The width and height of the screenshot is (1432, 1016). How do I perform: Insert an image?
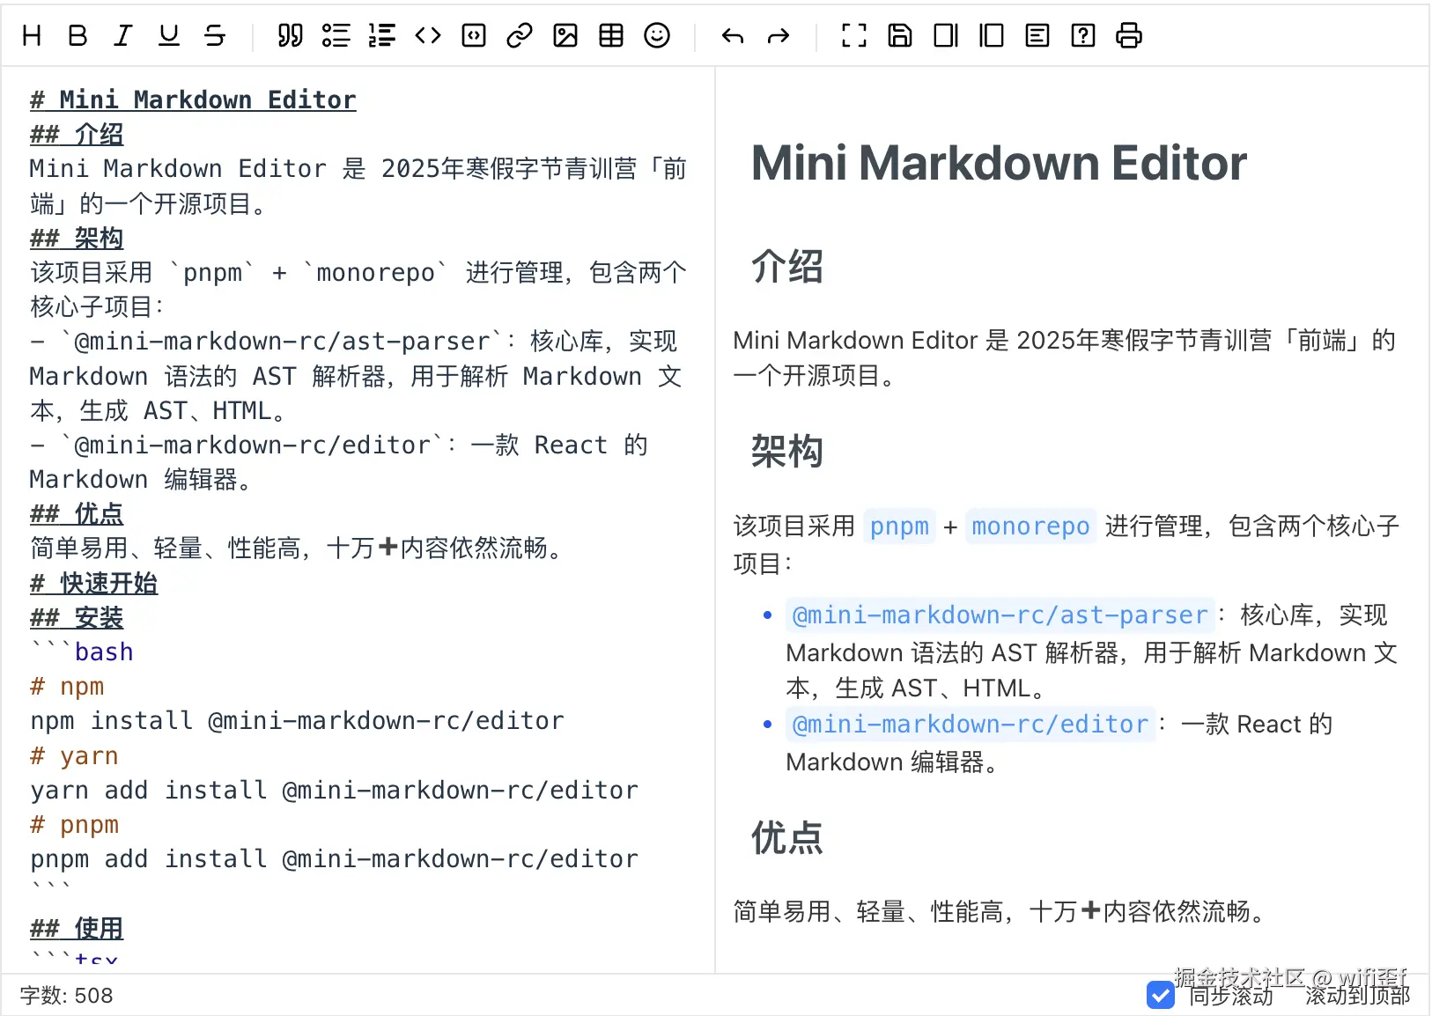coord(565,35)
